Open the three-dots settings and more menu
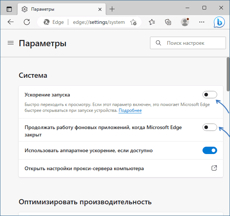 coord(202,22)
